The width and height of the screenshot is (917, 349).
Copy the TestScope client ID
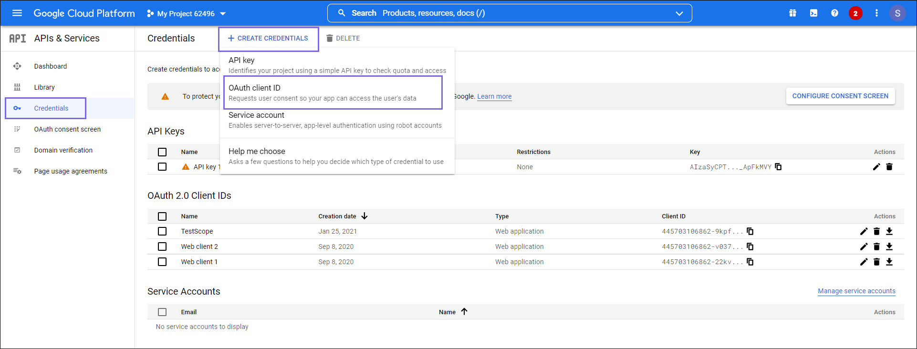click(x=750, y=231)
